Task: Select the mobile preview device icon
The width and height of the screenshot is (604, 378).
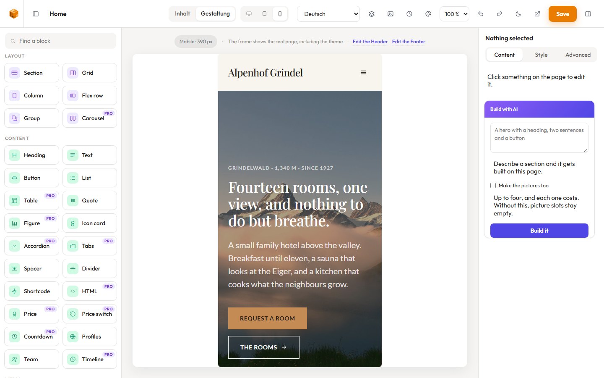Action: click(x=280, y=14)
